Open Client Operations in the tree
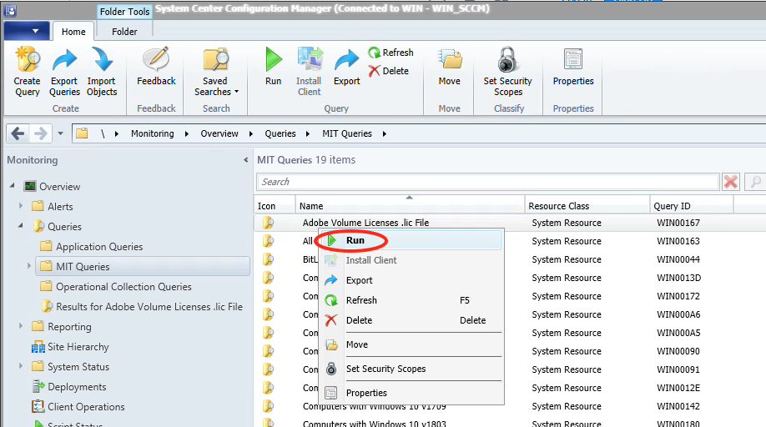This screenshot has height=427, width=766. (x=78, y=406)
